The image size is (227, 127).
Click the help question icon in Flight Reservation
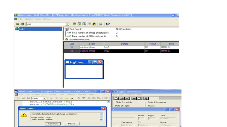pyautogui.click(x=146, y=98)
